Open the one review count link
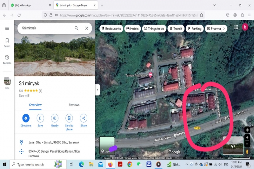254x169 pixels. tap(41, 91)
